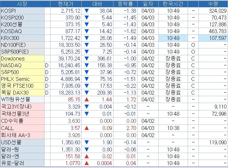Click the CALL row up-arrow icon
Screen dimensions: 228x168
(87, 128)
